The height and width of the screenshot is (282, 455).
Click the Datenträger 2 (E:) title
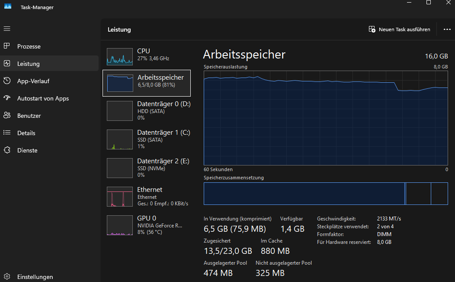pos(163,161)
